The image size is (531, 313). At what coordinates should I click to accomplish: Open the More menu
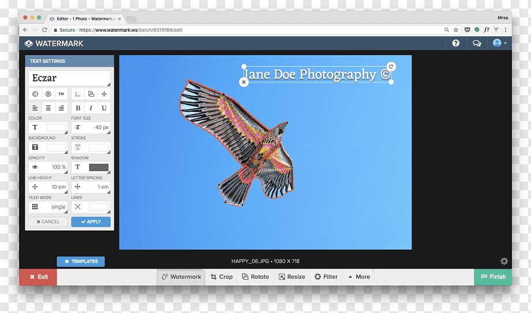[359, 277]
